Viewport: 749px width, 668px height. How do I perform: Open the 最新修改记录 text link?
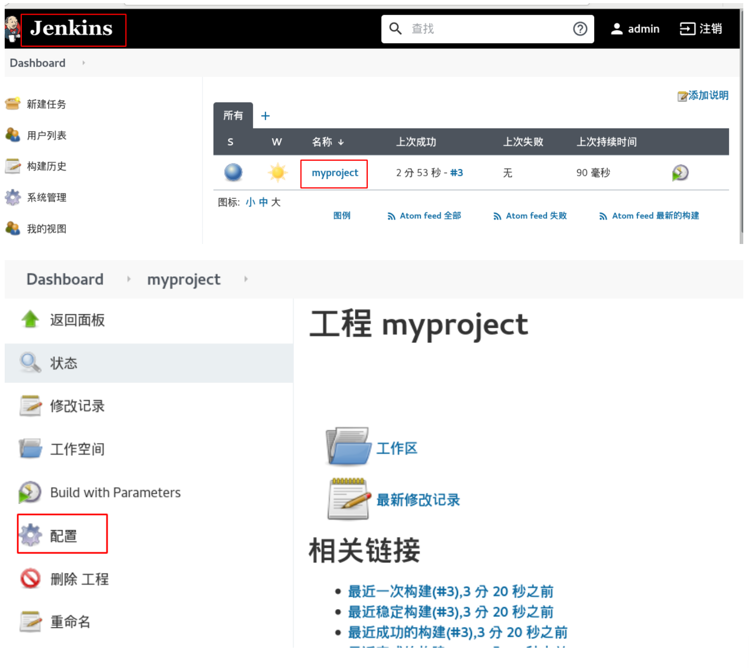[x=418, y=500]
